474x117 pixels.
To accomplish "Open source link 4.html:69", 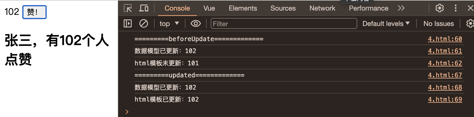I will point(445,99).
